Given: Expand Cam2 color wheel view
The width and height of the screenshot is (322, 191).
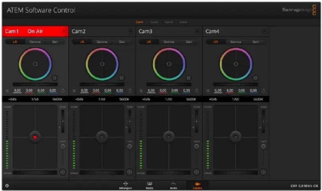Looking at the screenshot, I should click(122, 78).
